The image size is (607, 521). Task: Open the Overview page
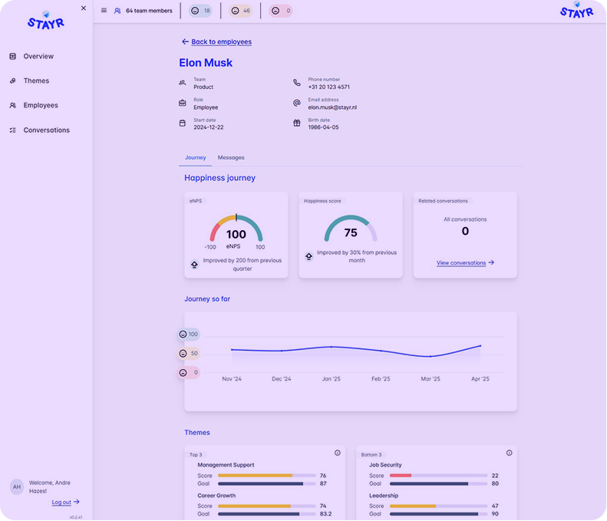tap(38, 56)
